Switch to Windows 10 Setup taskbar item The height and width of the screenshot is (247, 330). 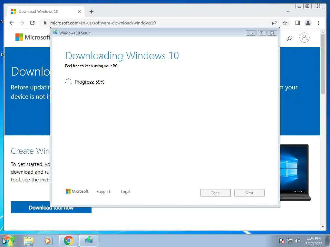89,241
